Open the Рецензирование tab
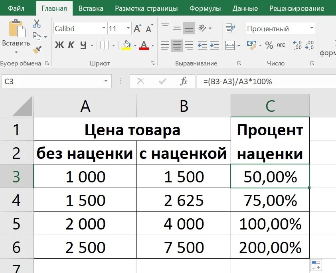Screen dimensions: 336x273 pos(297,8)
